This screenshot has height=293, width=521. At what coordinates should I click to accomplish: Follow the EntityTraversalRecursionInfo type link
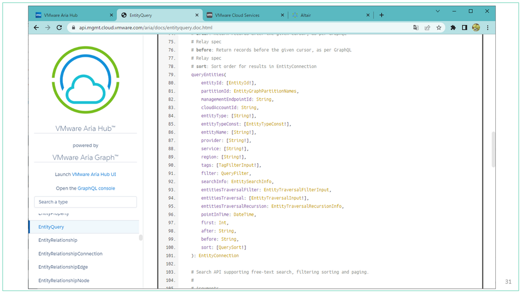point(307,207)
